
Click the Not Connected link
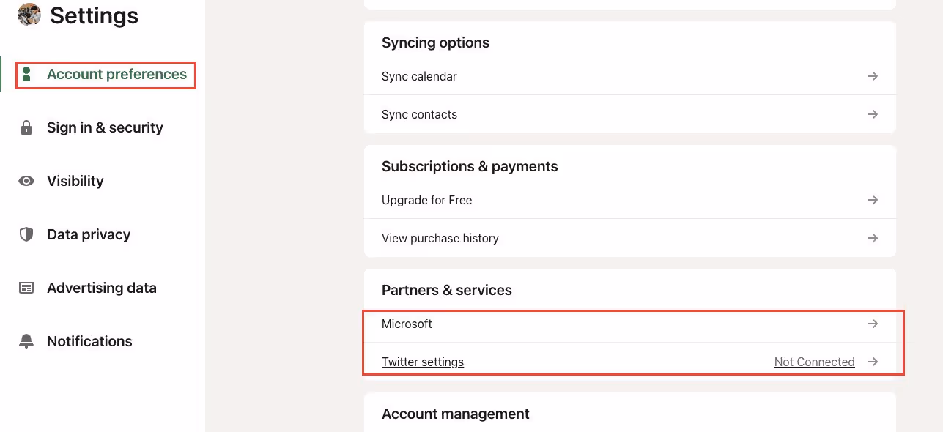[814, 361]
